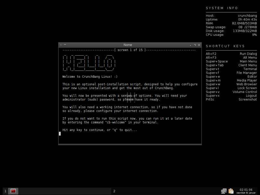Click the 02:01:06 clock in the panel
260x195 pixels.
(246, 190)
